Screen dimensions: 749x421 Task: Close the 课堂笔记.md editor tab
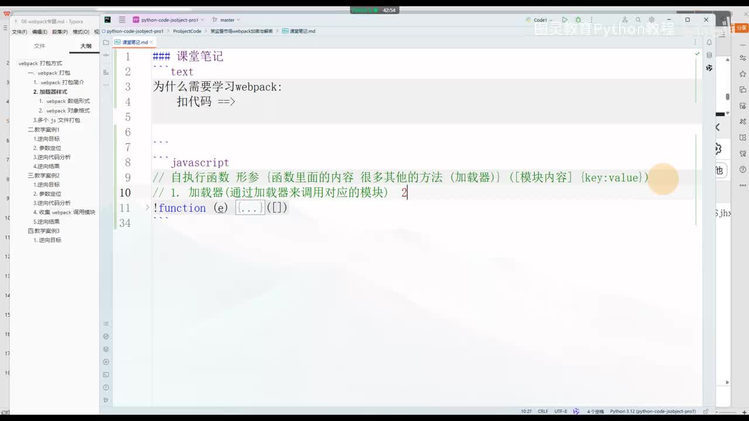[x=152, y=42]
